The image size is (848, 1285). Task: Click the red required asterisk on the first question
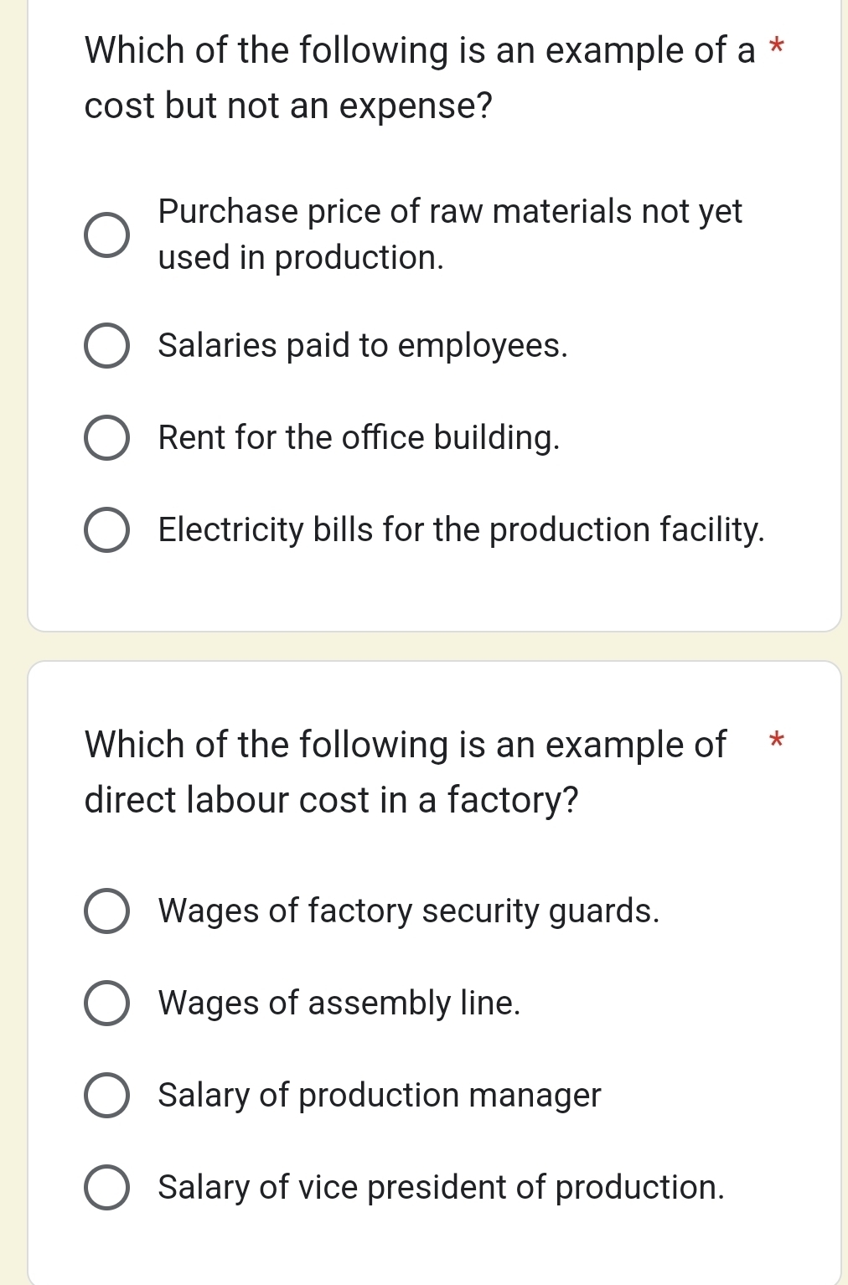click(778, 46)
